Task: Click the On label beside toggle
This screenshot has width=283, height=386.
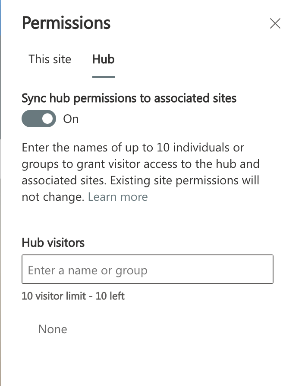Action: (71, 119)
